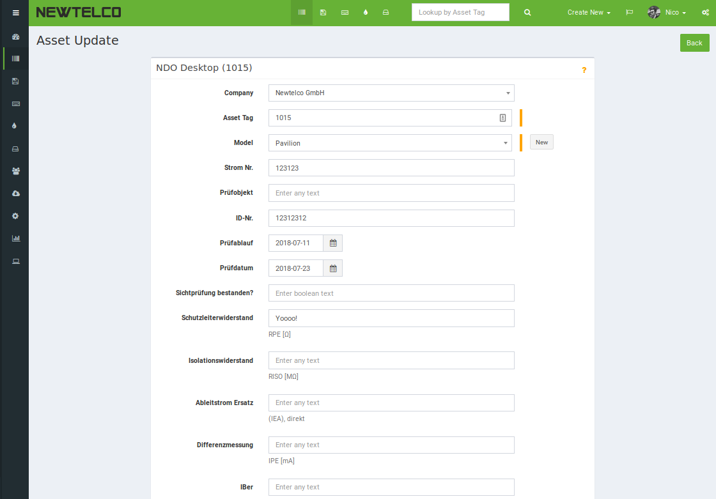This screenshot has width=716, height=499.
Task: Click the Prüfdatum date field
Action: tap(296, 268)
